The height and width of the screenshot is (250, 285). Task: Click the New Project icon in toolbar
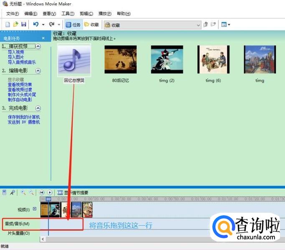[x=8, y=25]
